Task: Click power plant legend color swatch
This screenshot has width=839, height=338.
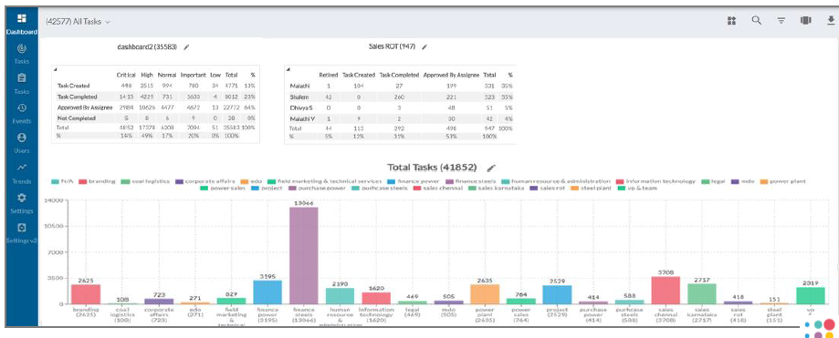Action: pyautogui.click(x=764, y=181)
